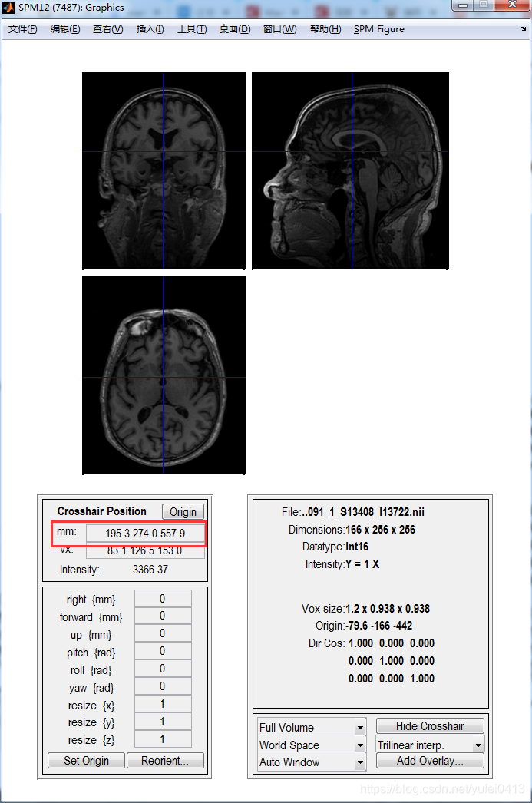The width and height of the screenshot is (532, 803).
Task: Click the pitch {rad} input field
Action: (163, 651)
